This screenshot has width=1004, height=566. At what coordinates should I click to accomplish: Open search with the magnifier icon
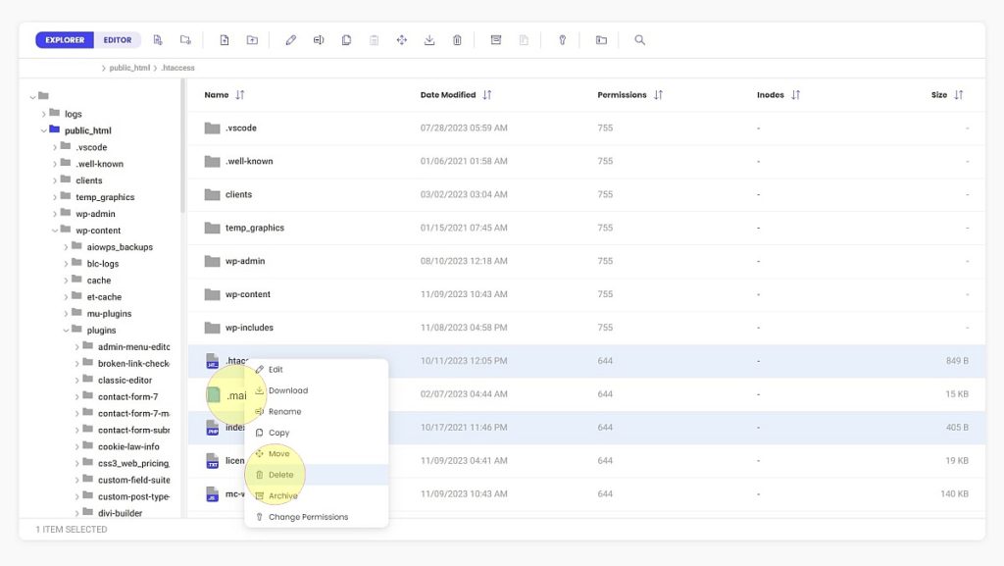pos(639,39)
